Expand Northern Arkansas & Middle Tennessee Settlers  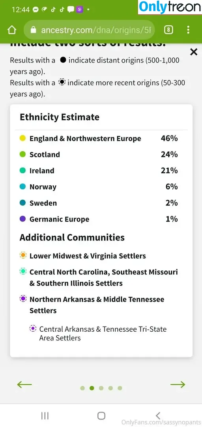tap(97, 305)
